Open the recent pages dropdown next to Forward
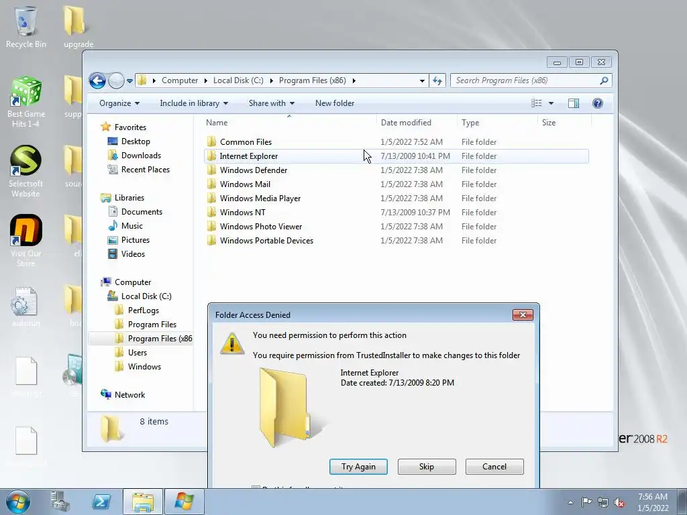This screenshot has width=687, height=515. tap(129, 81)
